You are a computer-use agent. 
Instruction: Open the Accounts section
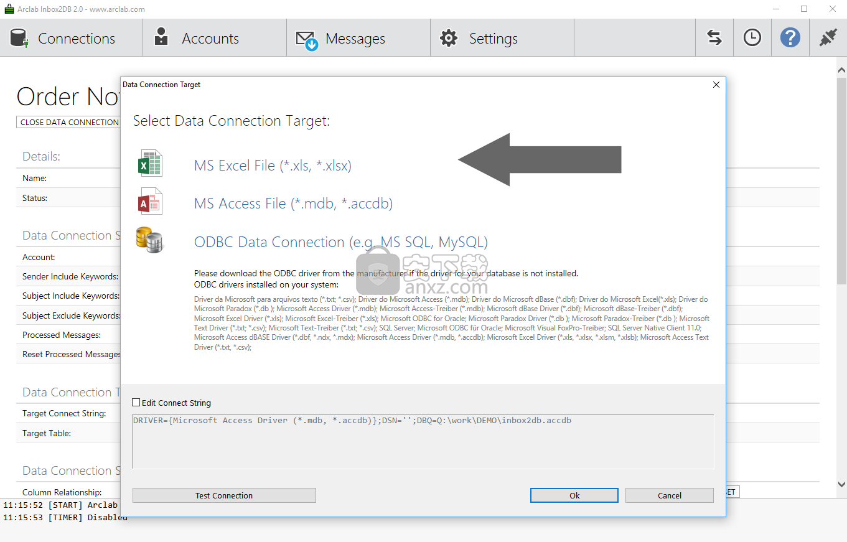tap(215, 38)
